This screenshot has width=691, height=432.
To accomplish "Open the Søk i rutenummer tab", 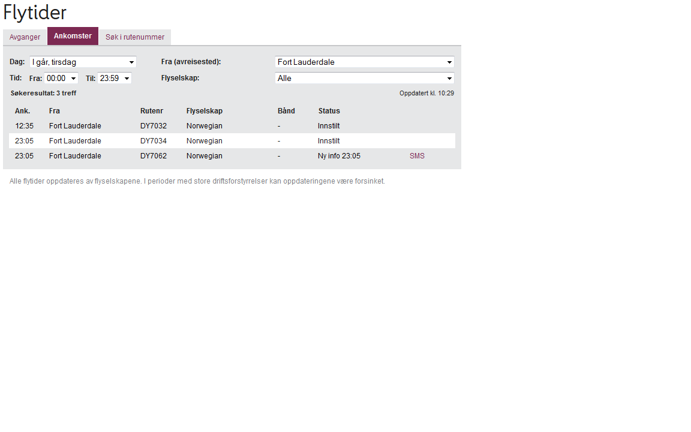I will [135, 37].
